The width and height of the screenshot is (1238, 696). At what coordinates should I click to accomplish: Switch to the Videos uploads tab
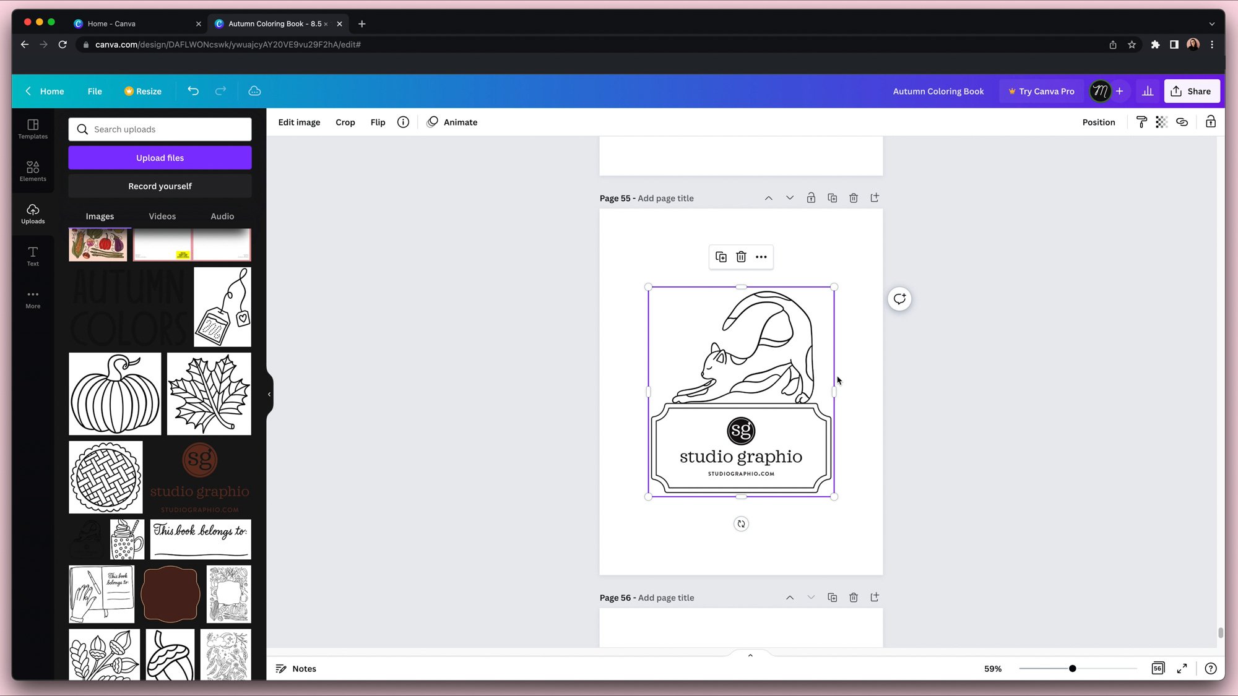click(162, 216)
